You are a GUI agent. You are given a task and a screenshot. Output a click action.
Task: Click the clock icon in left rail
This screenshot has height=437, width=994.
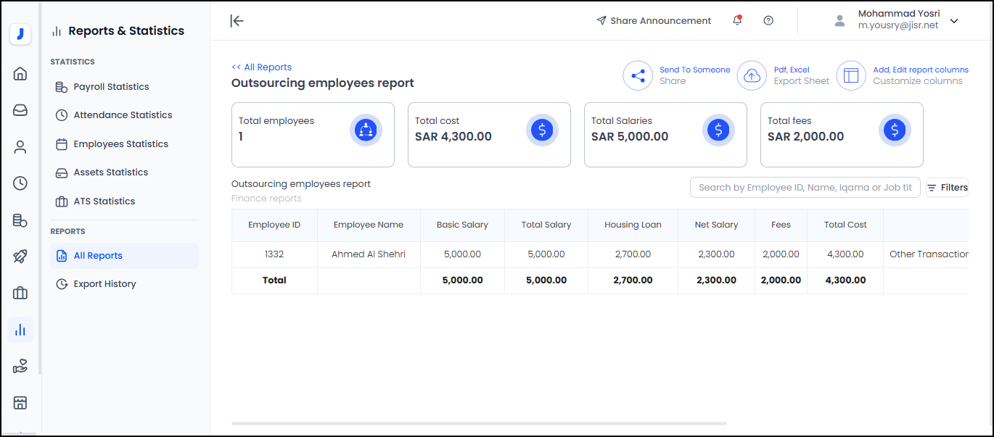click(x=20, y=183)
